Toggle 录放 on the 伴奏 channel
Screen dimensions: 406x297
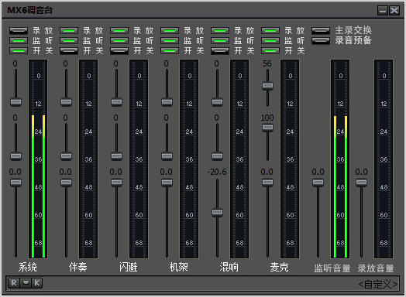tap(69, 30)
